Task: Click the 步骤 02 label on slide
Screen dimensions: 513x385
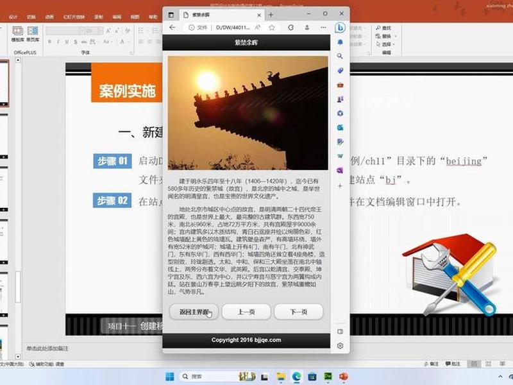Action: tap(112, 200)
